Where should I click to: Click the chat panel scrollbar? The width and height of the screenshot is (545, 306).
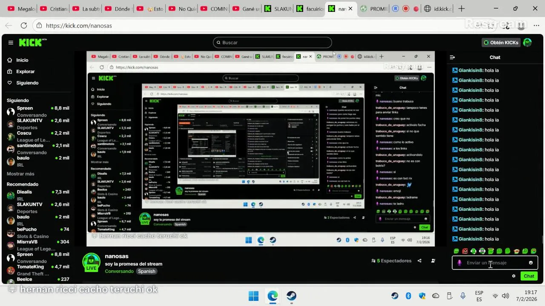point(542,240)
